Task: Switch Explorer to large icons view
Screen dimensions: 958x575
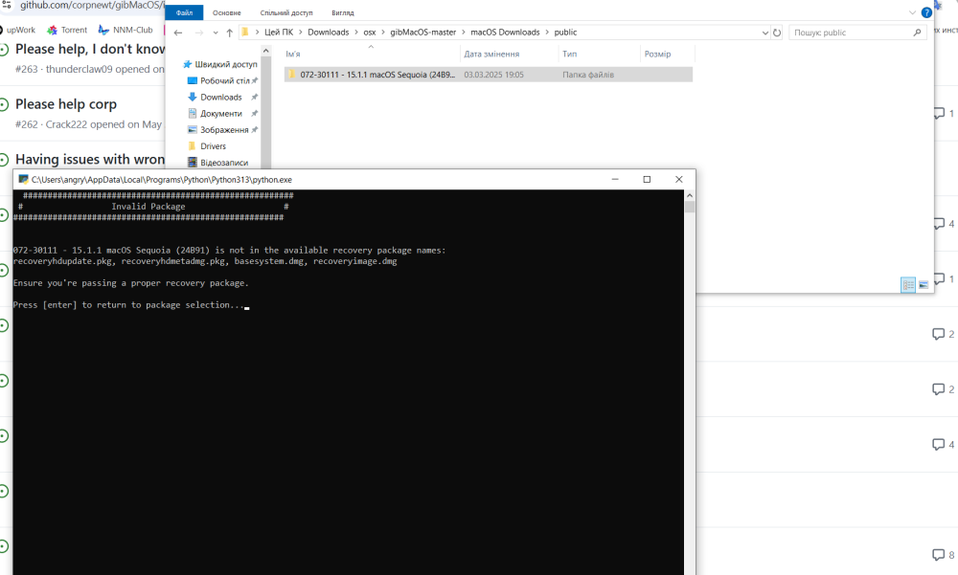Action: pos(924,284)
